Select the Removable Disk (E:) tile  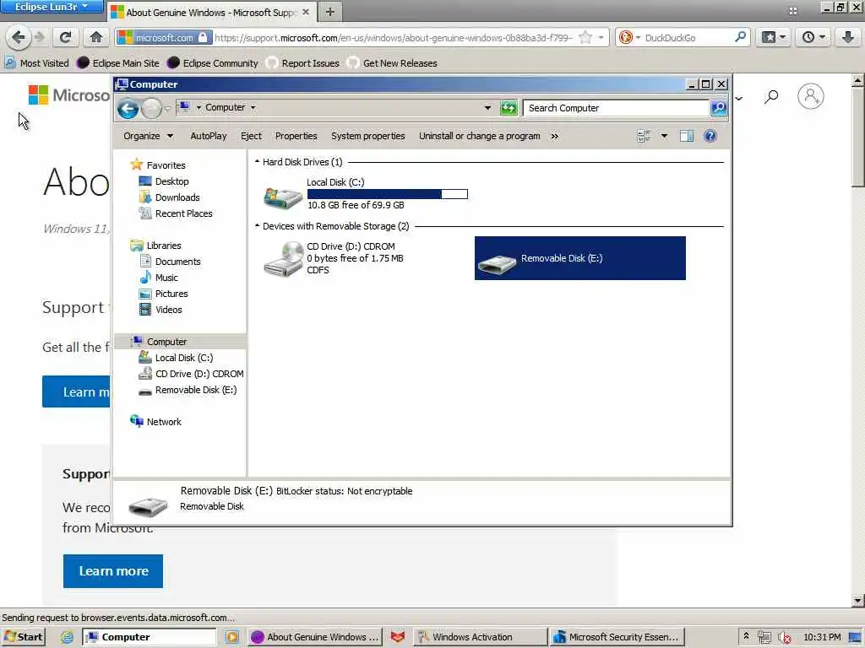(x=579, y=258)
